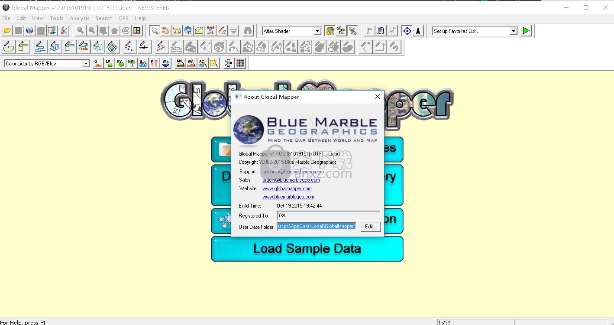Open the Edit menu
Viewport: 614px width, 325px height.
click(21, 18)
